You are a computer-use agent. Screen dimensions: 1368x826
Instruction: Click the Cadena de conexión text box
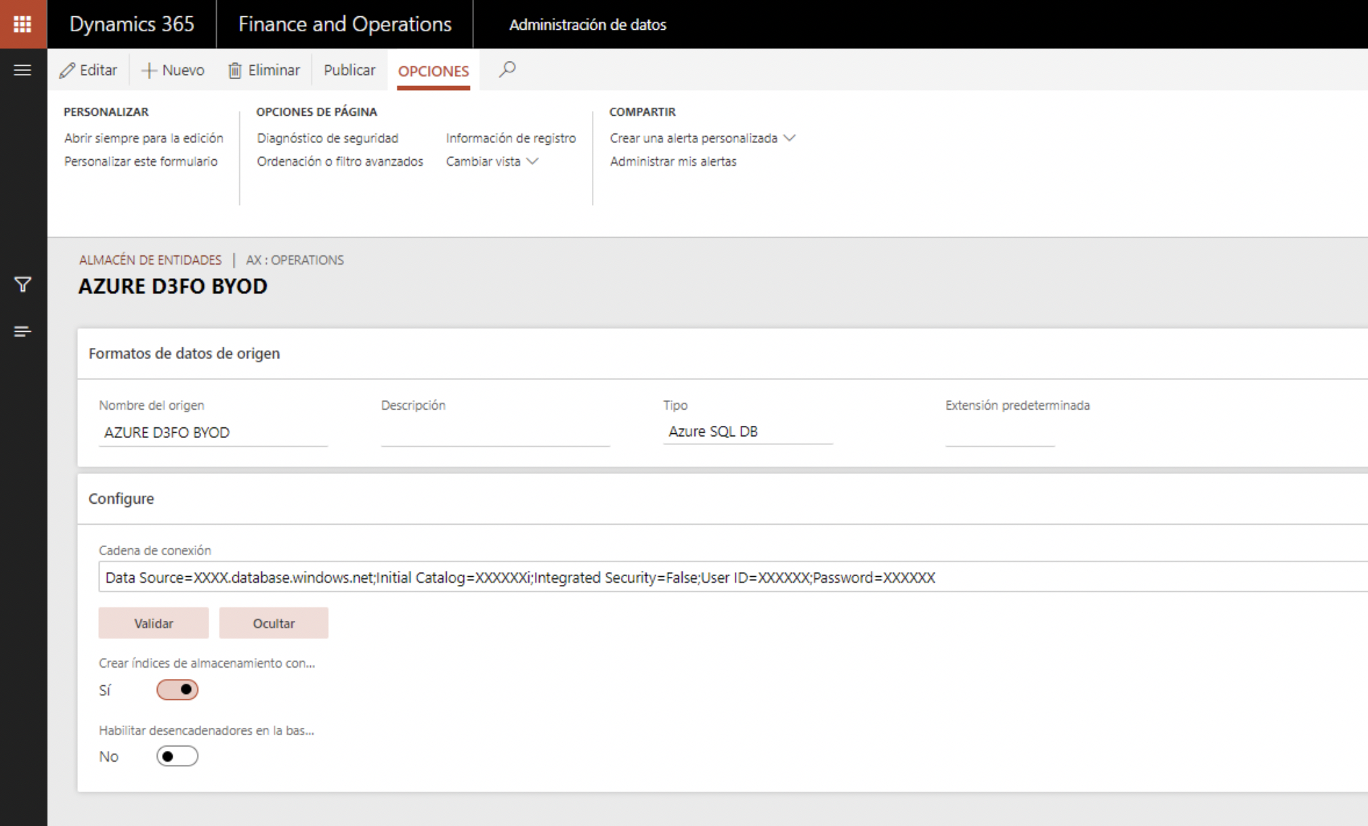click(x=733, y=578)
